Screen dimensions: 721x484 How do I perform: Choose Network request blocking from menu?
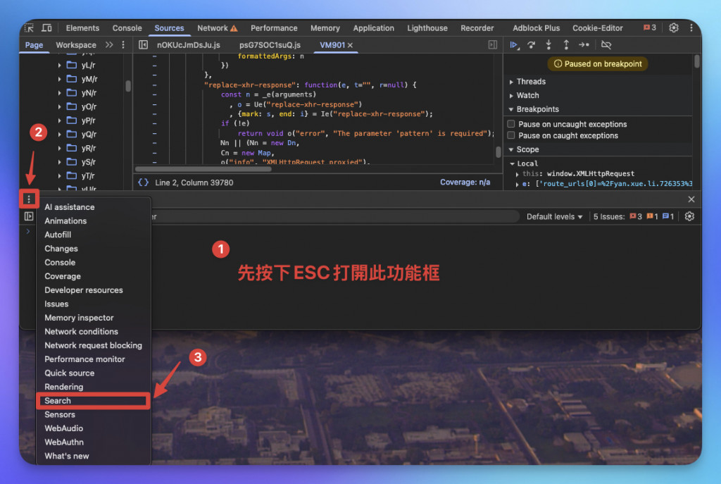[94, 345]
